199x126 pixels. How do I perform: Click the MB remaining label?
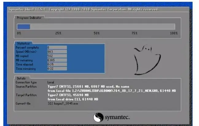(24, 60)
